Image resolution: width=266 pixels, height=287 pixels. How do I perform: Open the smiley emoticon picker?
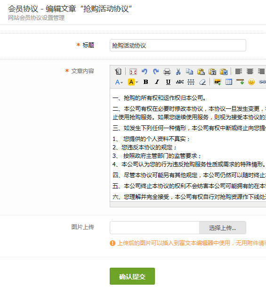coord(251,82)
